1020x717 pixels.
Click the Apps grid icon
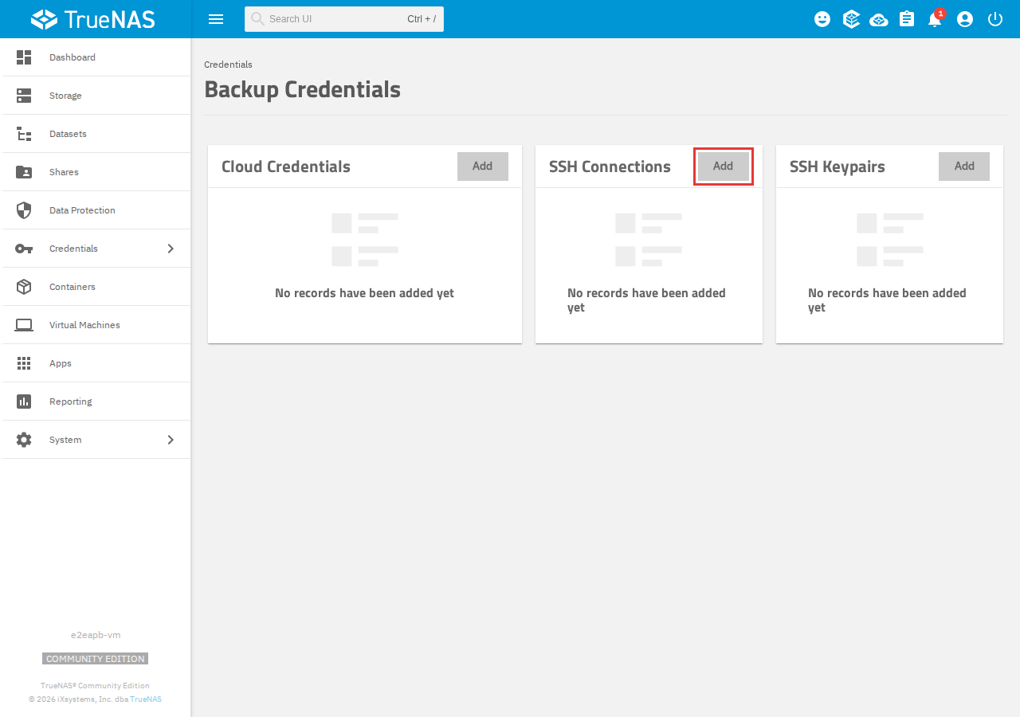point(24,363)
